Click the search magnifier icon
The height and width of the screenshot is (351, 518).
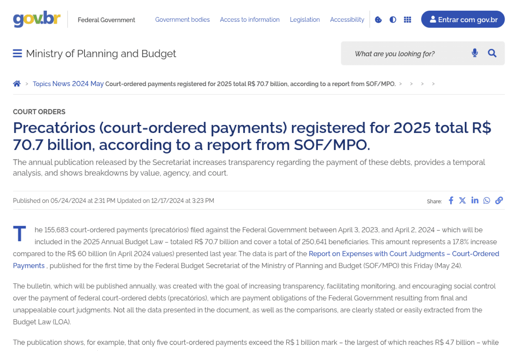492,53
